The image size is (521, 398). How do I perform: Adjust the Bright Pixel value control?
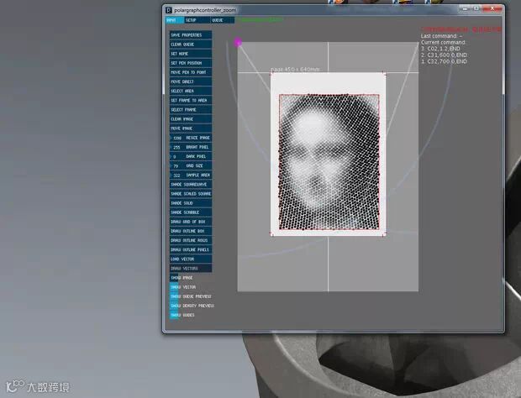click(x=191, y=147)
